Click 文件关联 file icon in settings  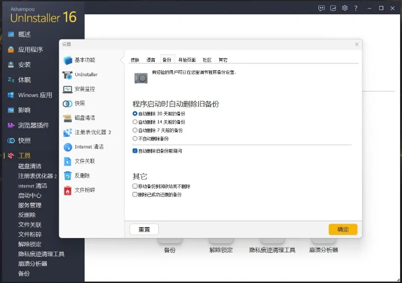point(68,161)
